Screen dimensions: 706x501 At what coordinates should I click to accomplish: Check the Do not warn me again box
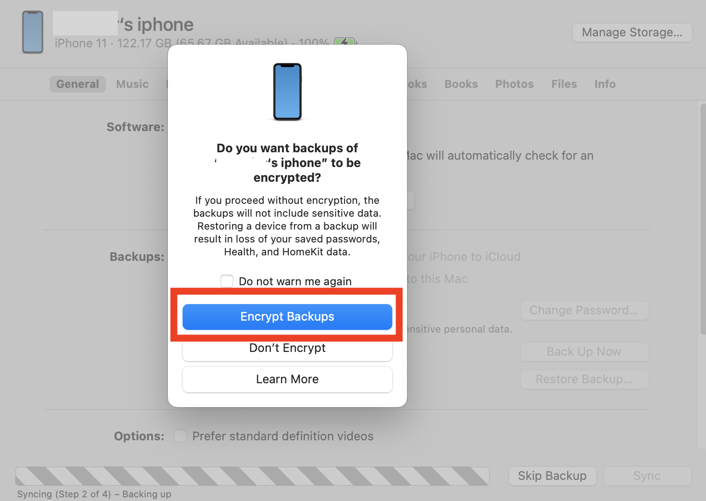pos(227,281)
